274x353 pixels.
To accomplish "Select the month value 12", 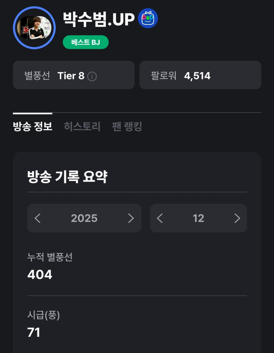I will point(198,218).
